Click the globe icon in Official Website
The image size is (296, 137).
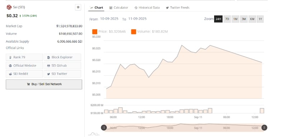10,66
